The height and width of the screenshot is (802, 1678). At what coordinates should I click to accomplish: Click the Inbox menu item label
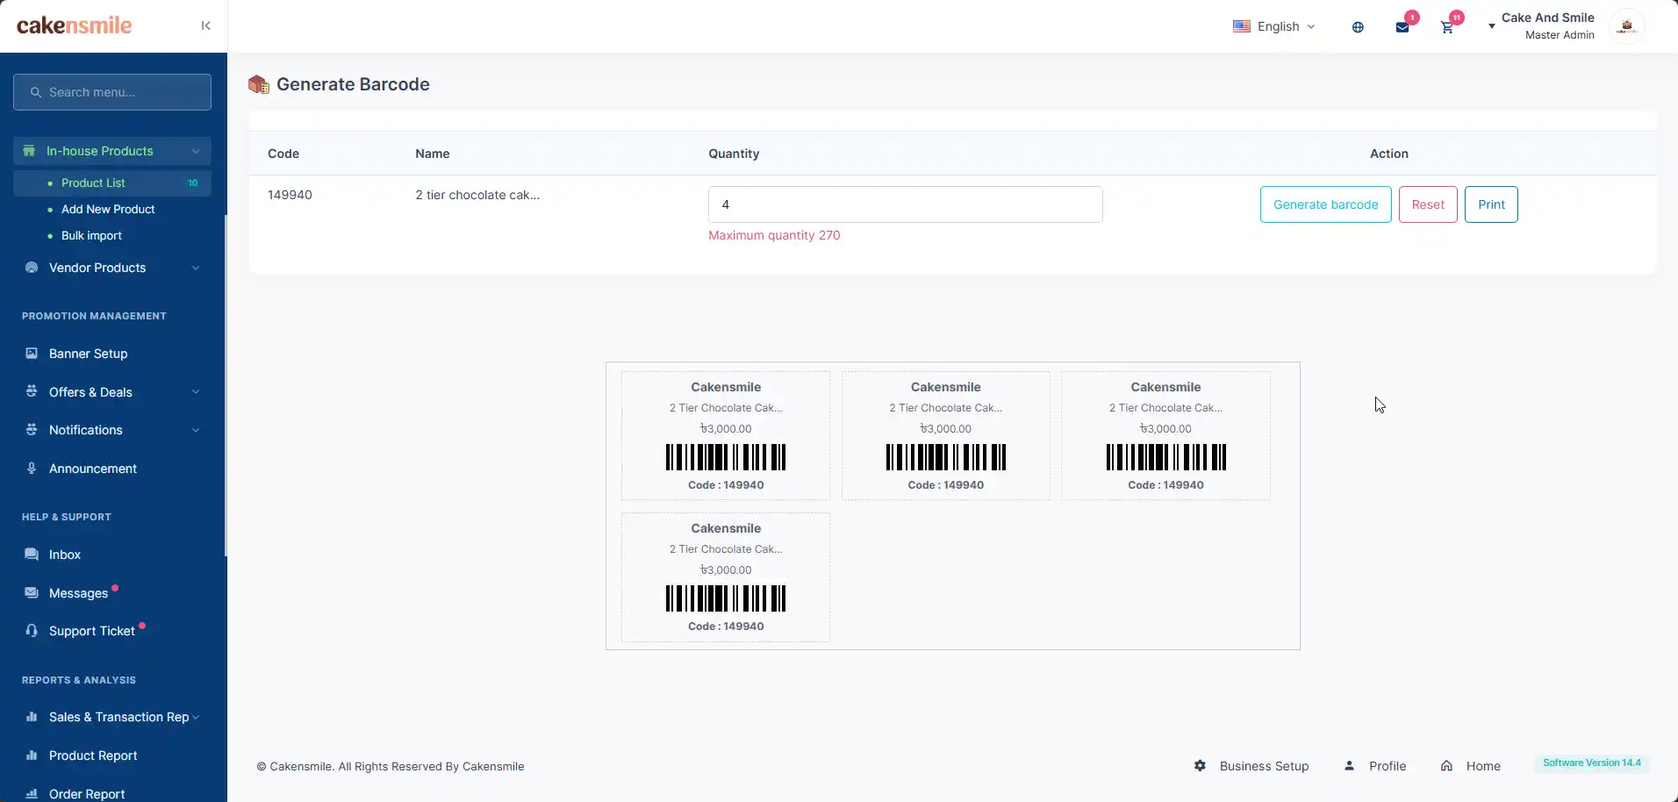65,555
